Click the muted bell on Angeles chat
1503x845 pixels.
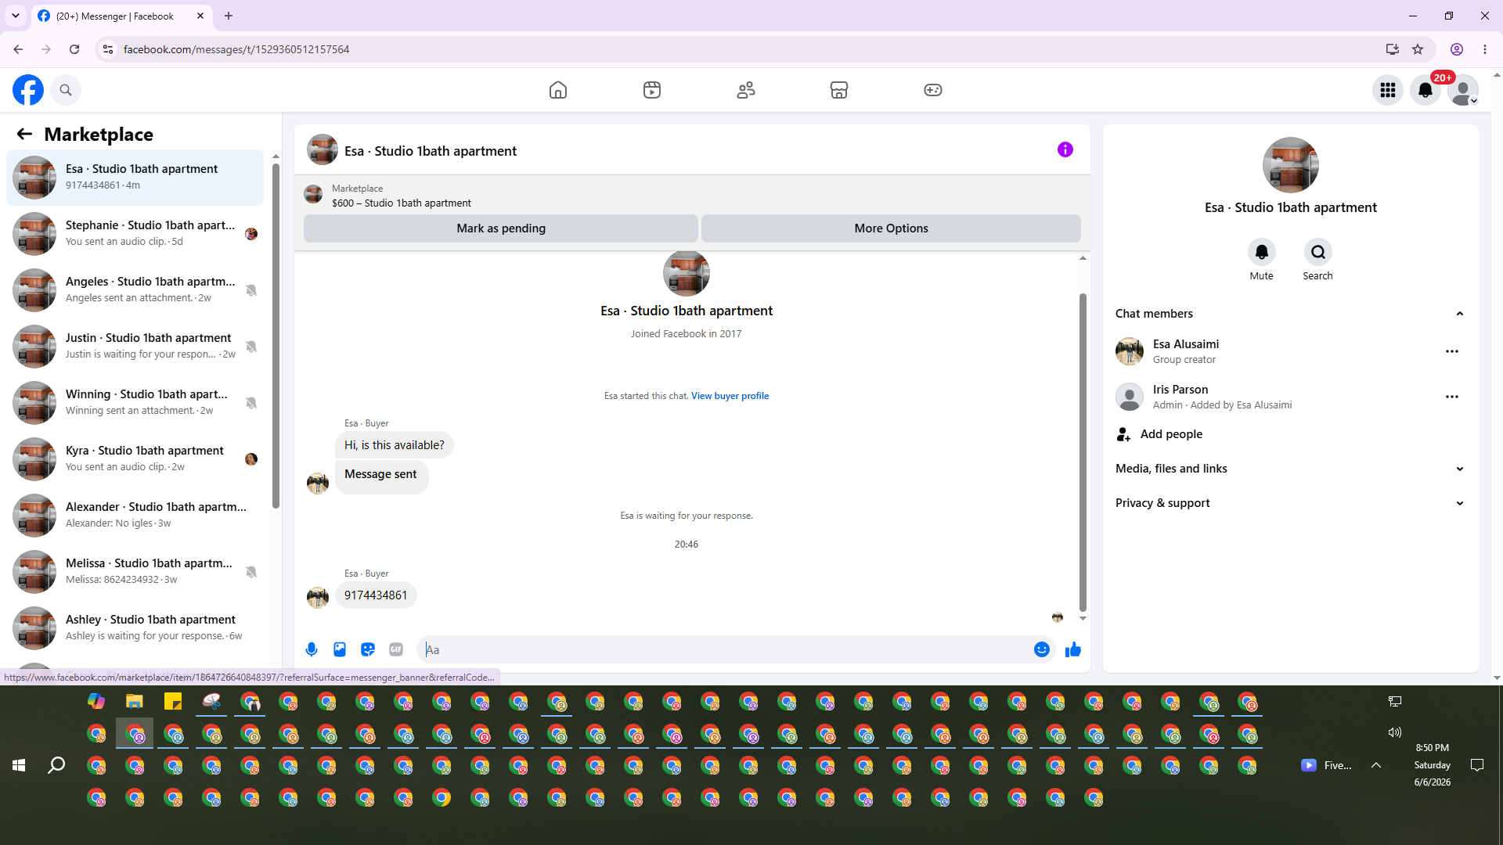(251, 290)
